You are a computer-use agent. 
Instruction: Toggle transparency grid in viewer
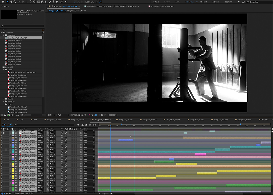tap(75, 115)
